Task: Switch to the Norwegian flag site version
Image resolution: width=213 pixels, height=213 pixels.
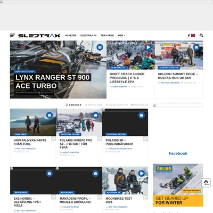Action: pyautogui.click(x=193, y=36)
